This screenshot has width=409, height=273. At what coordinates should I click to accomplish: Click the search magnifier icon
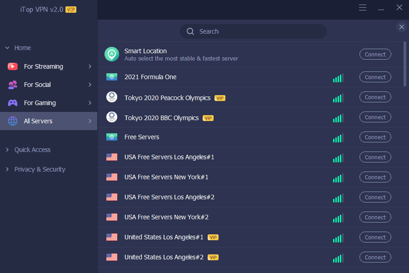click(190, 31)
